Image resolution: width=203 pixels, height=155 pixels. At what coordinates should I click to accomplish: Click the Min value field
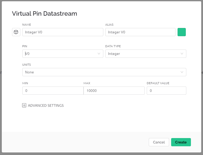tap(53, 91)
